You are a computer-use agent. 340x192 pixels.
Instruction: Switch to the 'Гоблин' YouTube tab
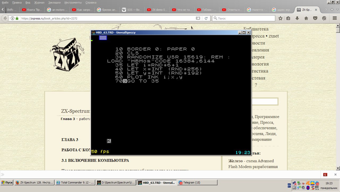207,10
